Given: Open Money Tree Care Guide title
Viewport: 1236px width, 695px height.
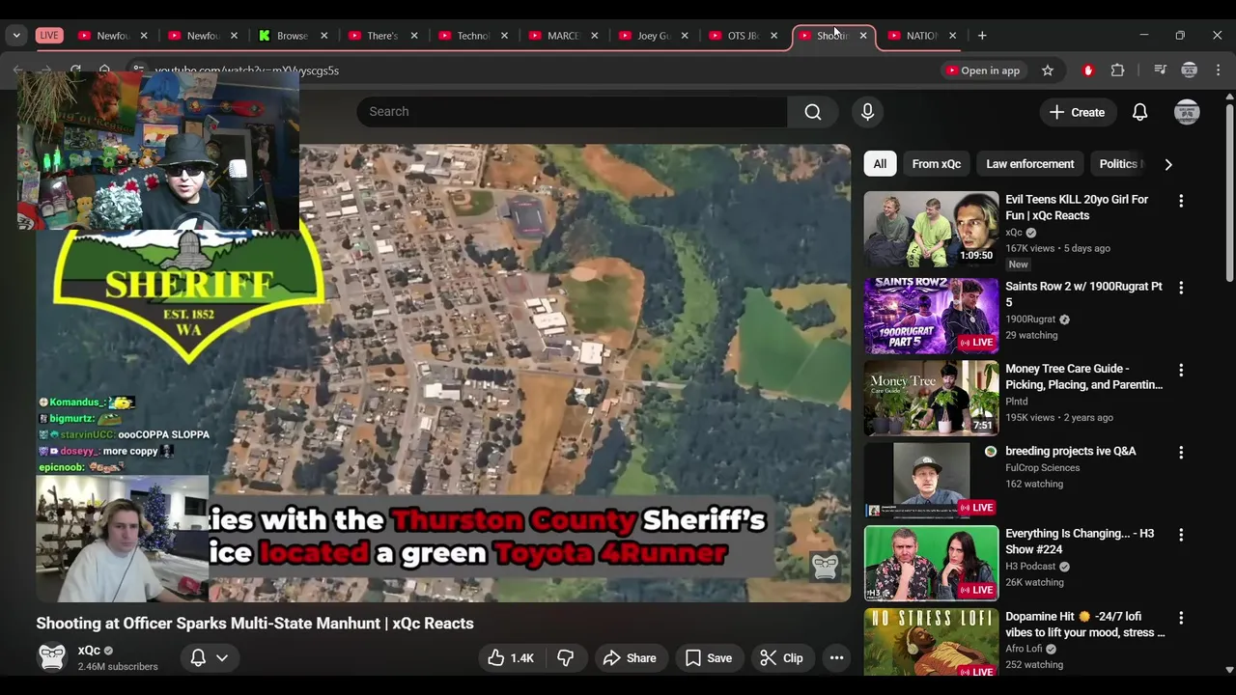Looking at the screenshot, I should [1083, 376].
